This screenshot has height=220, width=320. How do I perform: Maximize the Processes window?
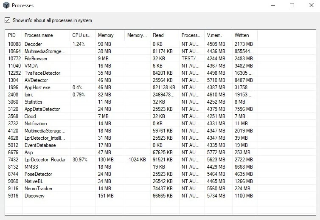click(292, 6)
